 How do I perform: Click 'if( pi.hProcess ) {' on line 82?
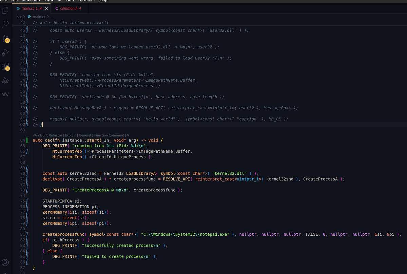point(66,240)
